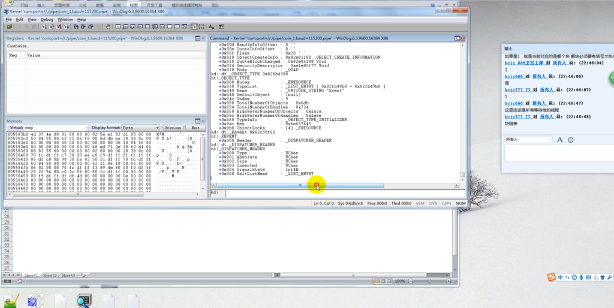Open the View menu in WinDbg
This screenshot has width=614, height=308.
[32, 19]
